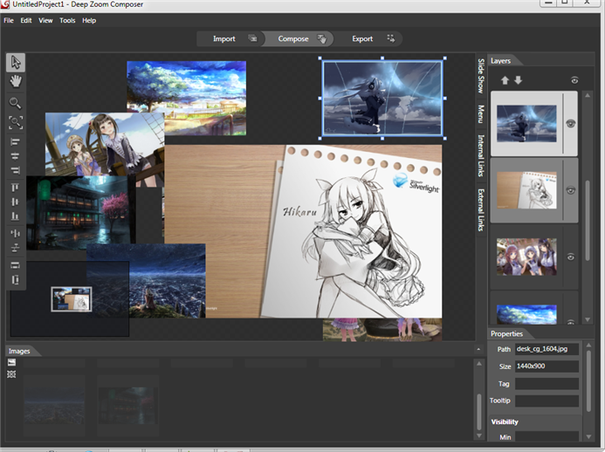This screenshot has width=605, height=452.
Task: Hide the blue sky girl layer
Action: click(x=571, y=123)
